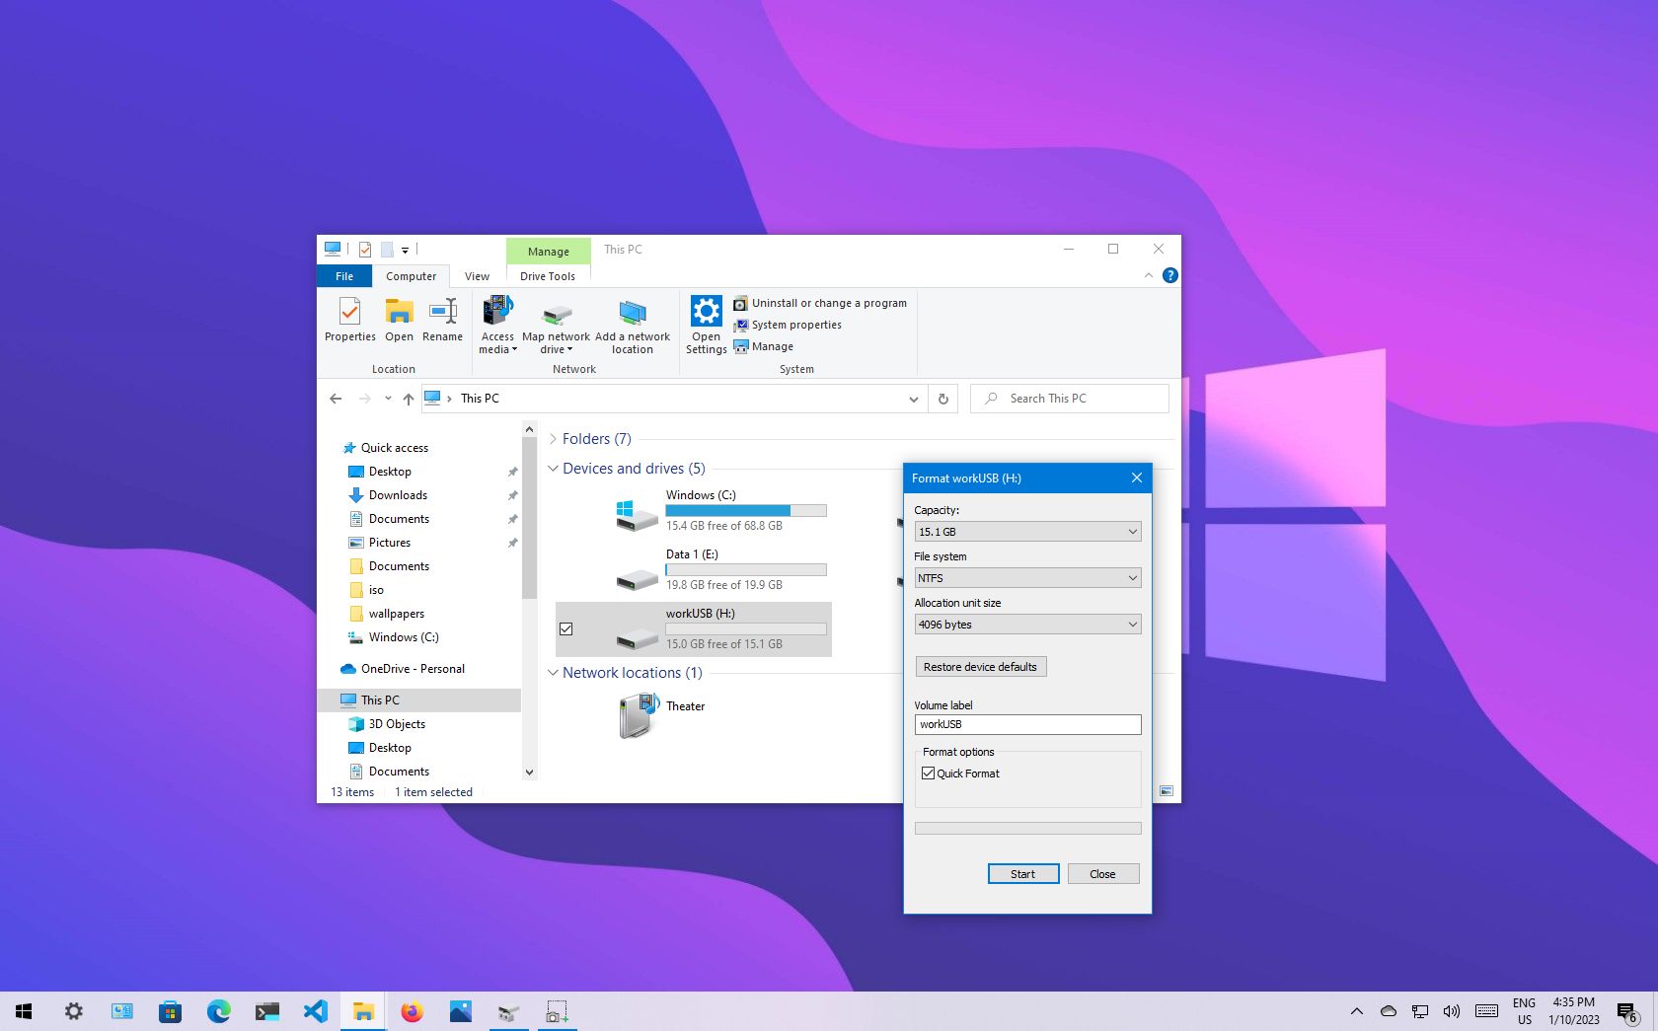Collapse the Devices and drives section
Image resolution: width=1658 pixels, height=1031 pixels.
[x=553, y=468]
